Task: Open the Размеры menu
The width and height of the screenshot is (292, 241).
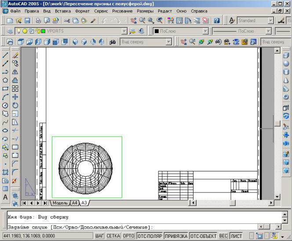Action: 145,11
